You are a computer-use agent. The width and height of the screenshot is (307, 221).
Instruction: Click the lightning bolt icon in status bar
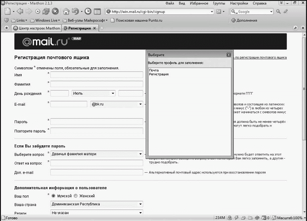[237, 218]
